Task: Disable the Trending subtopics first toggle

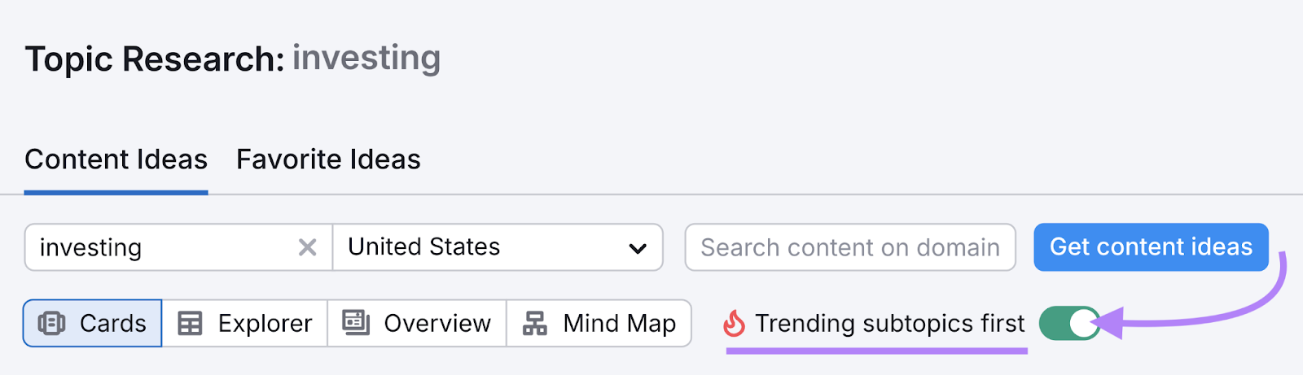Action: [x=1069, y=324]
